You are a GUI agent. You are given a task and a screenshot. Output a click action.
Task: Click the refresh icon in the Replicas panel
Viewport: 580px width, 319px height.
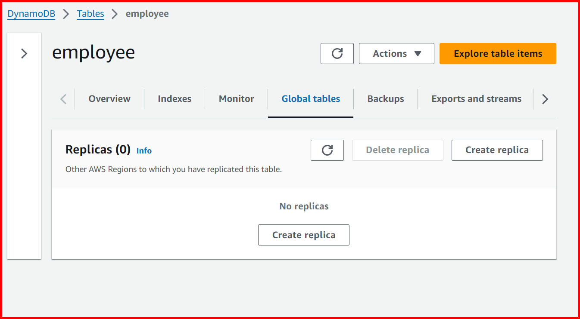click(327, 150)
